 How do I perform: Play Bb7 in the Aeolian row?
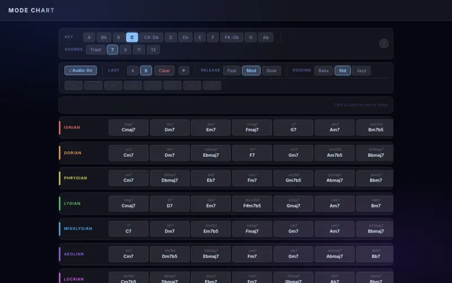[x=375, y=254]
